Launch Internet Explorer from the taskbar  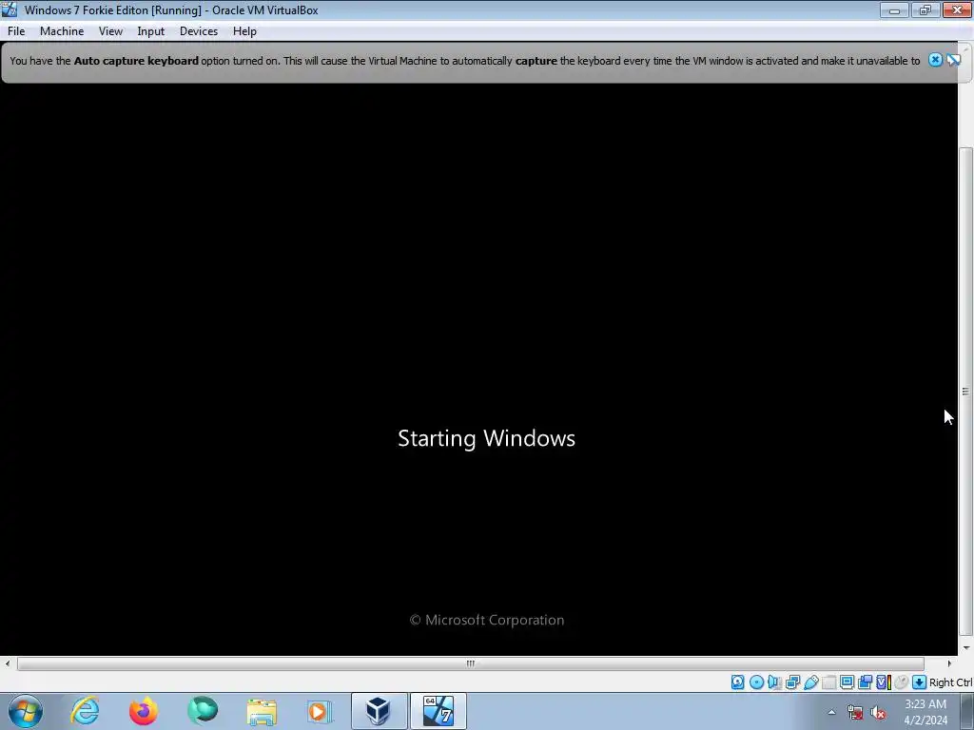[x=85, y=711]
